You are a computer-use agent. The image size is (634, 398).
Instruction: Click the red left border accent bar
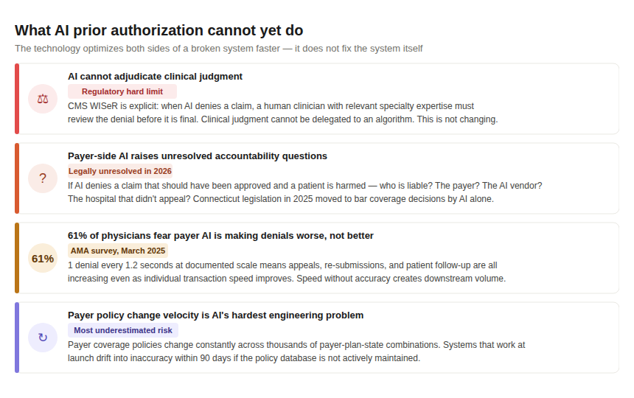tap(17, 99)
